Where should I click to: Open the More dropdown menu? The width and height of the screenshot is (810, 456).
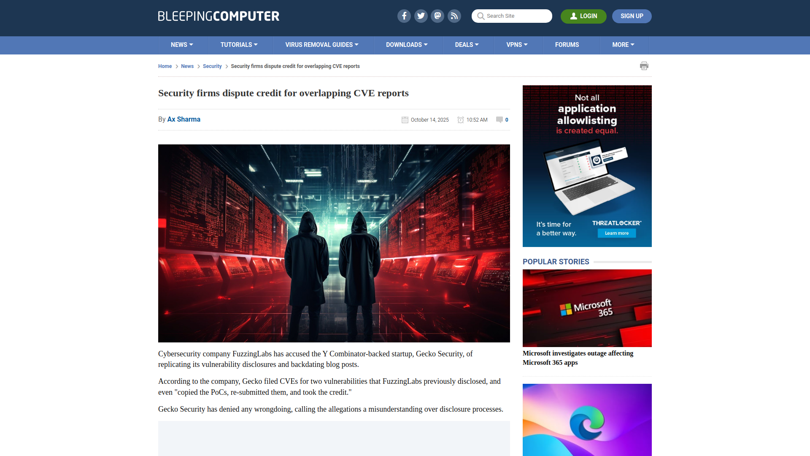[623, 45]
